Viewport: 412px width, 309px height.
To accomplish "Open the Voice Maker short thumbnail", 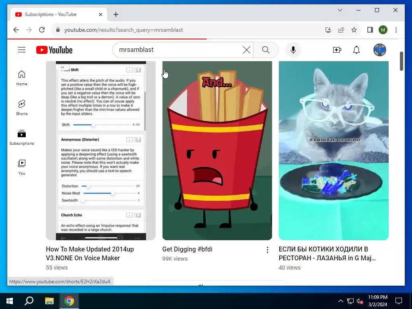I will click(x=101, y=150).
